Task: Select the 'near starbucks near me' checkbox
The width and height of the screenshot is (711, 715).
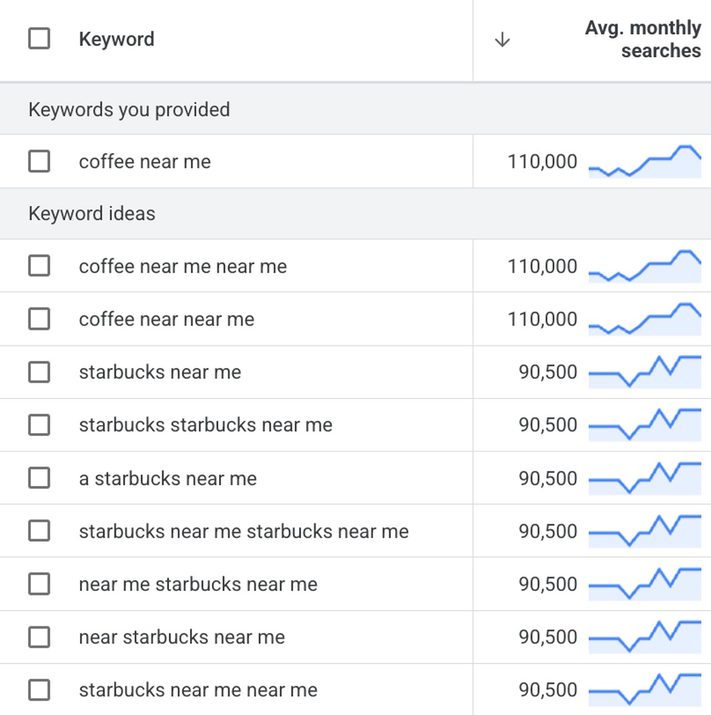Action: [x=39, y=637]
